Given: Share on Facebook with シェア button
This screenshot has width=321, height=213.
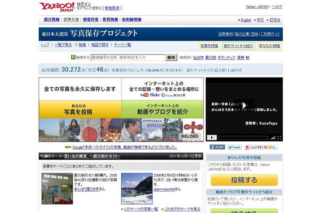Looking at the screenshot, I should 217,147.
